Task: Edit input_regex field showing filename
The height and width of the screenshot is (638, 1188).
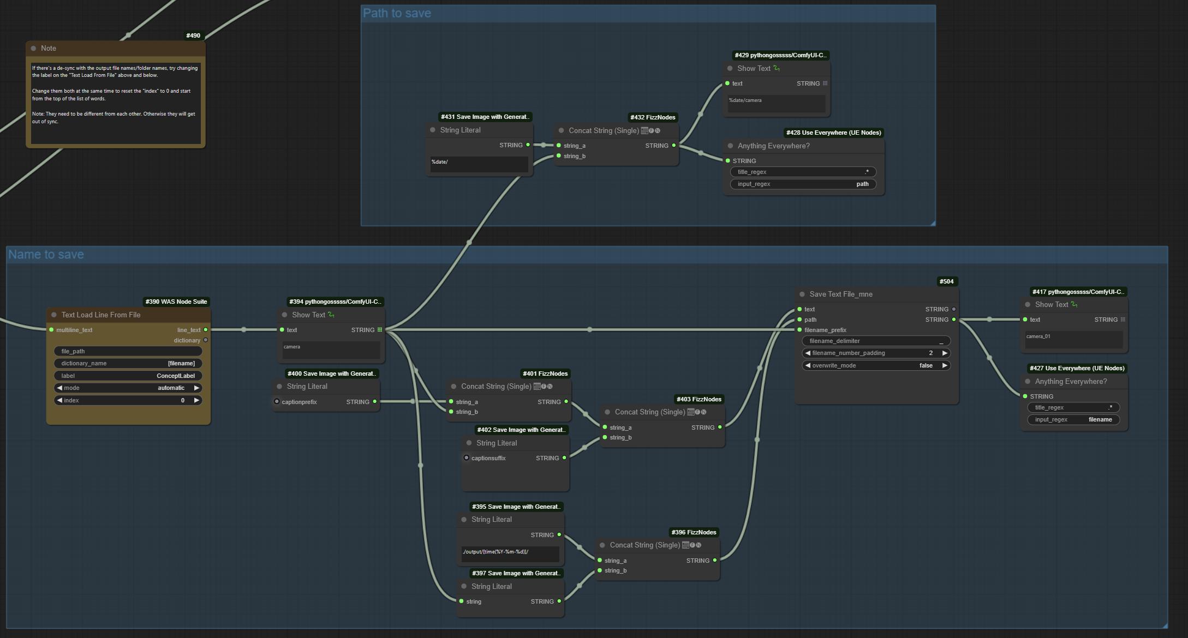Action: click(x=1074, y=420)
